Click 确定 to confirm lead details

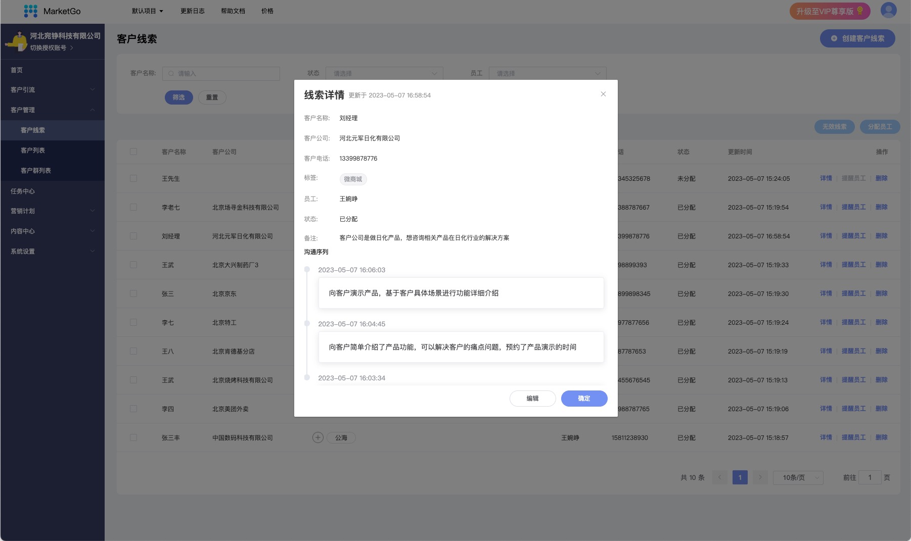(584, 399)
